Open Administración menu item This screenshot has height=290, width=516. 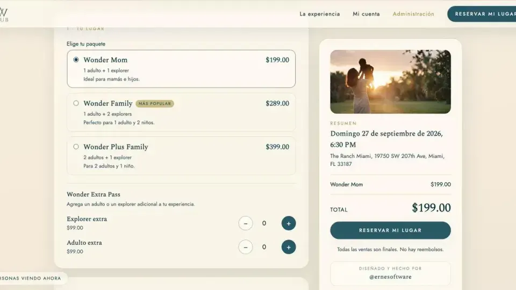pos(413,14)
